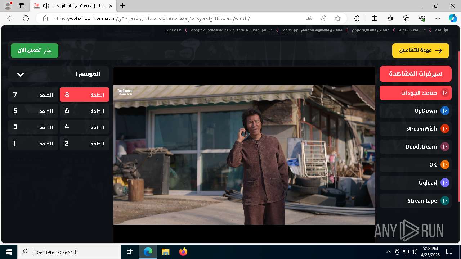Open the browser profile icon
This screenshot has width=461, height=259.
pos(8,6)
